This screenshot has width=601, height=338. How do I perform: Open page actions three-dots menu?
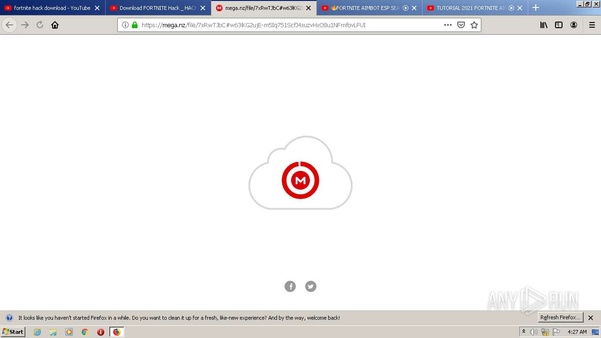click(448, 25)
